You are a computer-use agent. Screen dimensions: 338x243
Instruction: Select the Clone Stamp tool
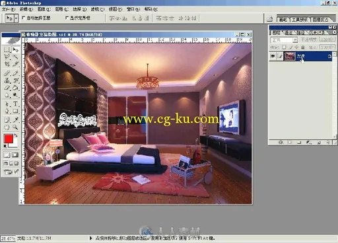click(x=7, y=81)
